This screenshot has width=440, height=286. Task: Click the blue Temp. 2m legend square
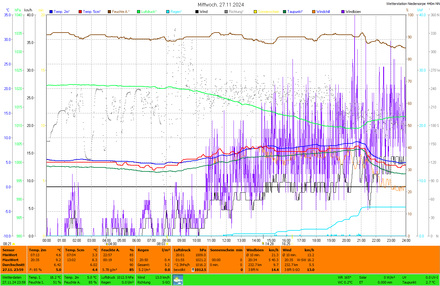click(x=51, y=12)
